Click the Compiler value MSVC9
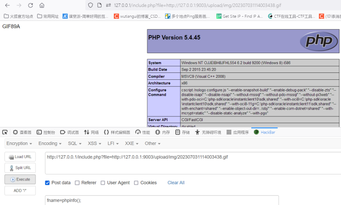 click(x=204, y=76)
